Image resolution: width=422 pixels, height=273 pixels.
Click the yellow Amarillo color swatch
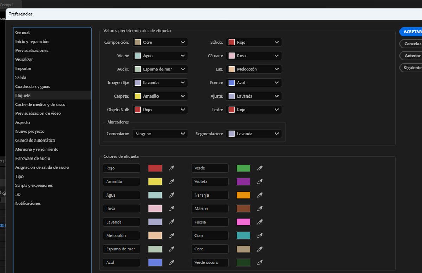[155, 181]
